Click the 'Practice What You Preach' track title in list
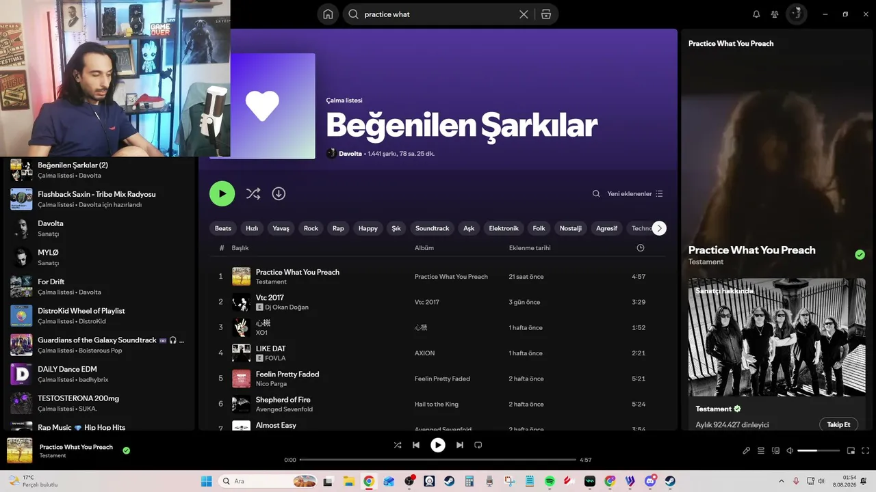This screenshot has height=492, width=876. 298,272
